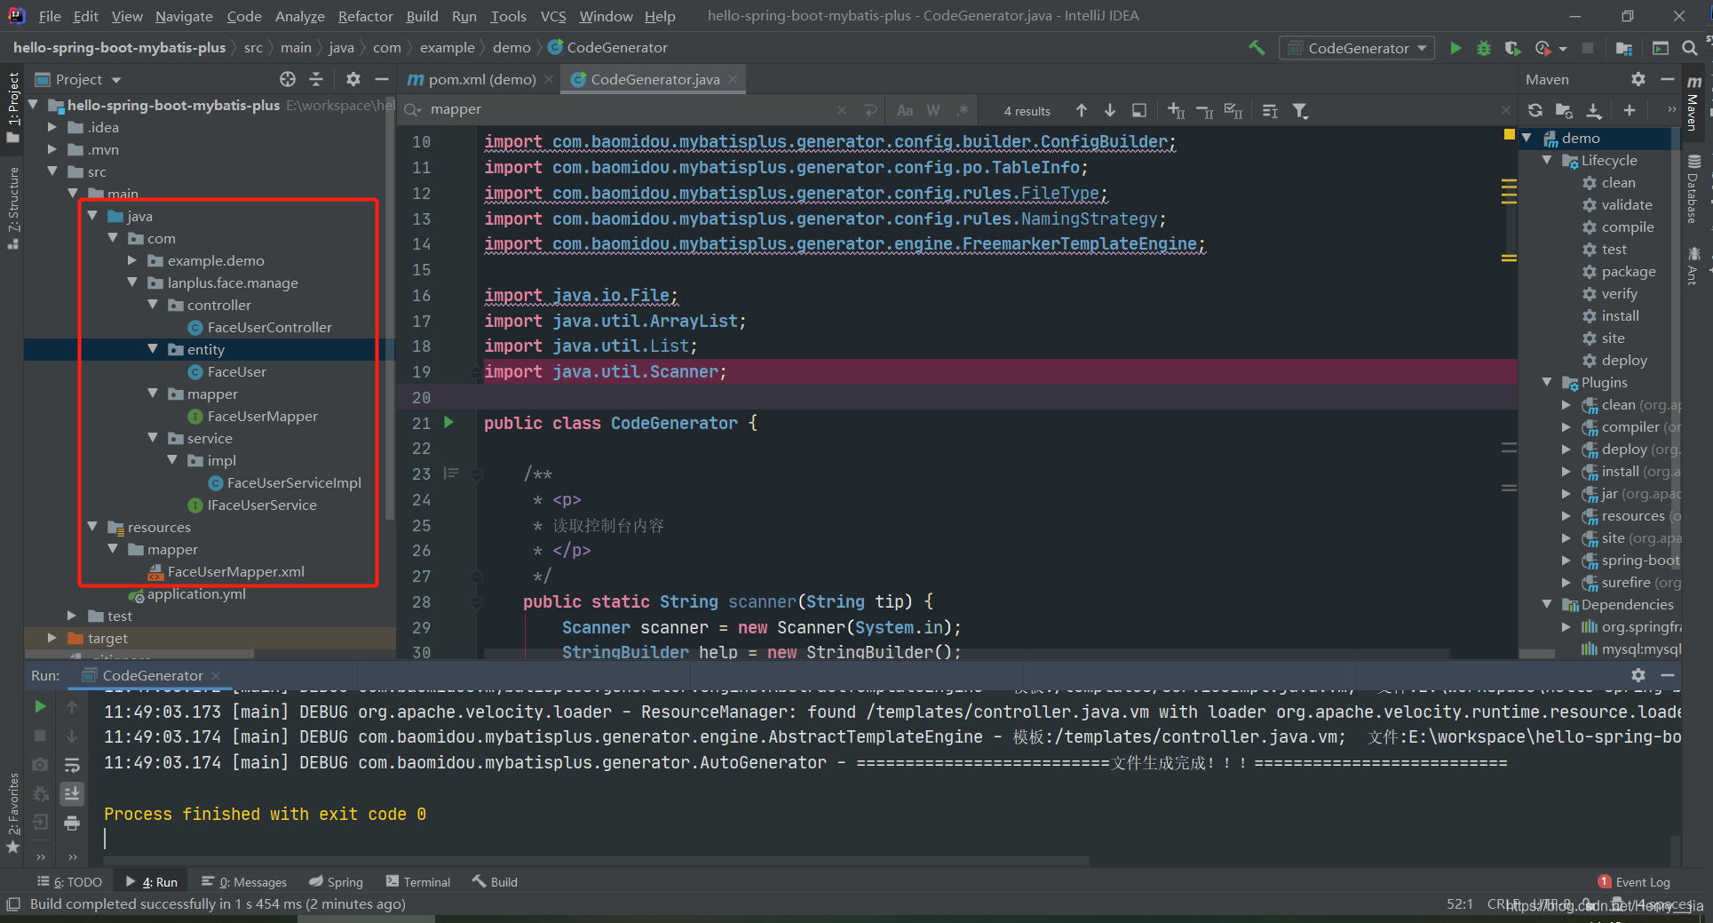Open the Build tool window
The image size is (1713, 923).
click(x=495, y=882)
